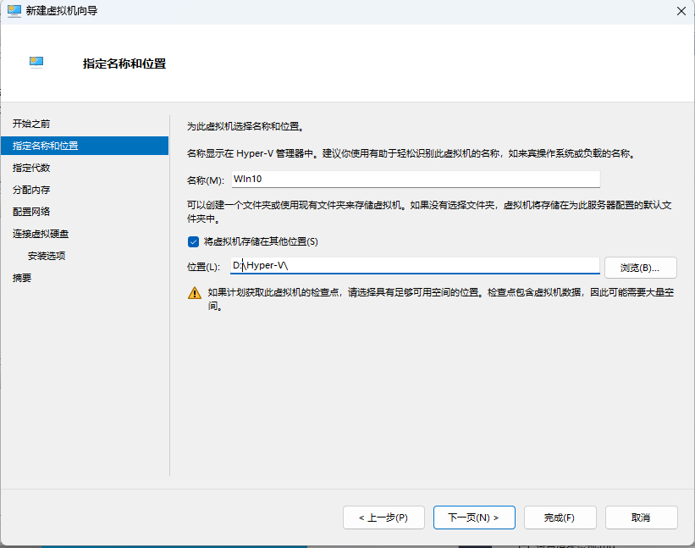Screen dimensions: 695x548
Task: Focus the 名称(M) input field
Action: point(416,179)
